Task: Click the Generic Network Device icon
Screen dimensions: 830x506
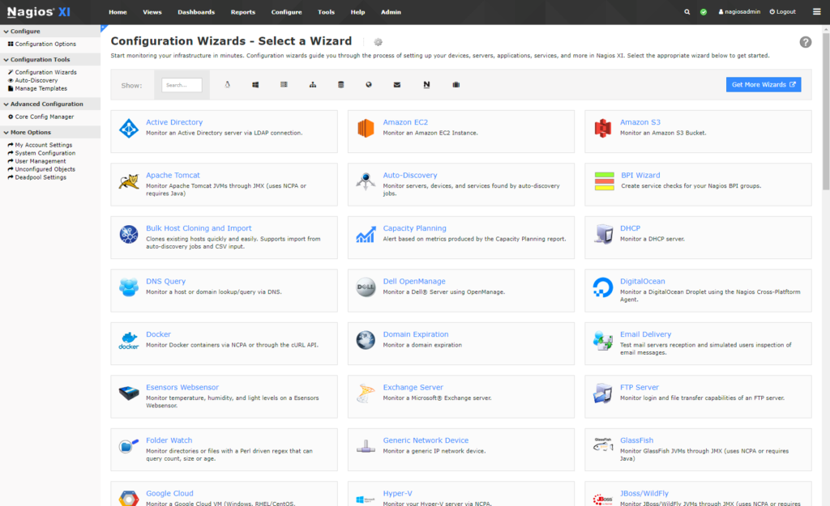Action: (x=366, y=447)
